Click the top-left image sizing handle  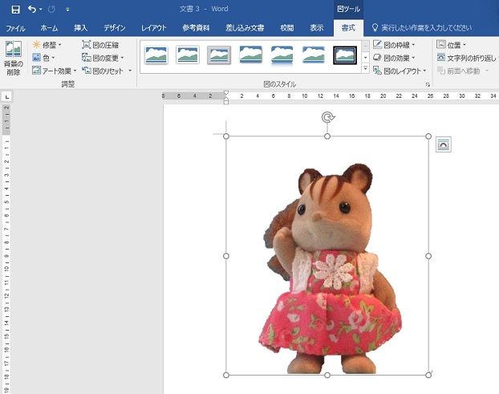click(226, 136)
